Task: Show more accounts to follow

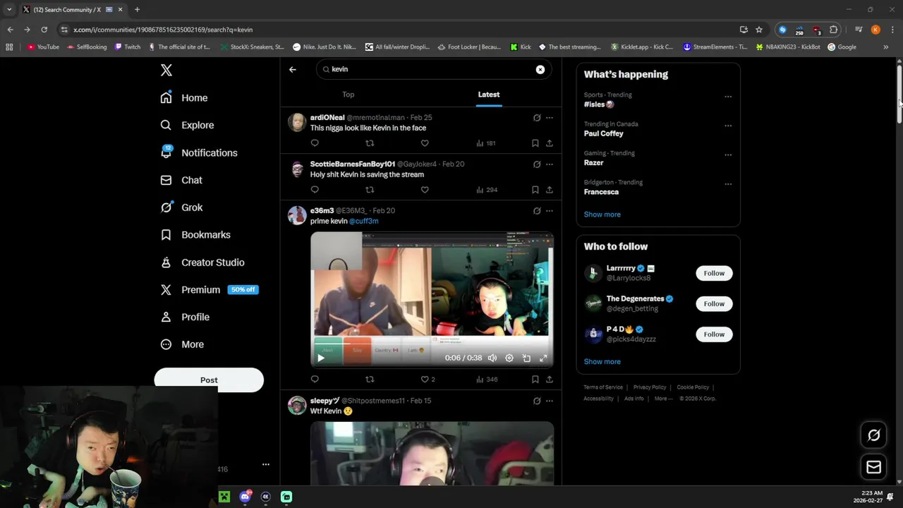Action: pyautogui.click(x=602, y=362)
